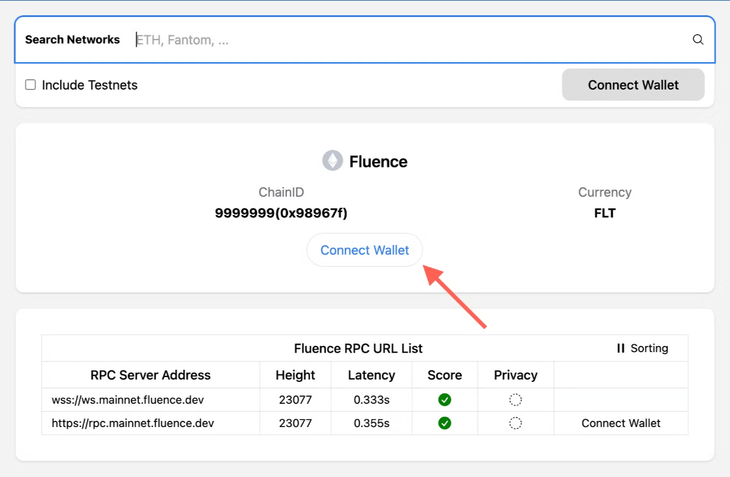
Task: Click the pause icon next to Sorting
Action: 620,348
